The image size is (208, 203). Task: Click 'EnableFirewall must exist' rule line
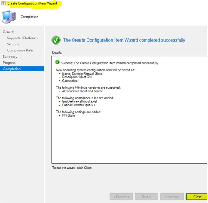pyautogui.click(x=80, y=101)
